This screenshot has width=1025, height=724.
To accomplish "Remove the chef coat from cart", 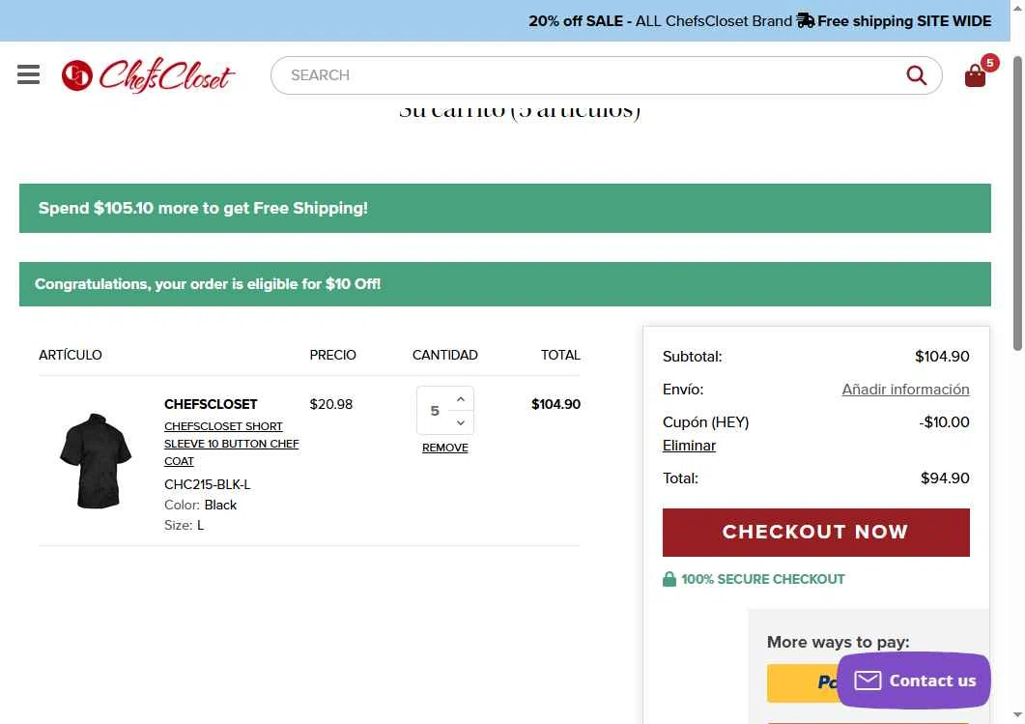I will [445, 448].
